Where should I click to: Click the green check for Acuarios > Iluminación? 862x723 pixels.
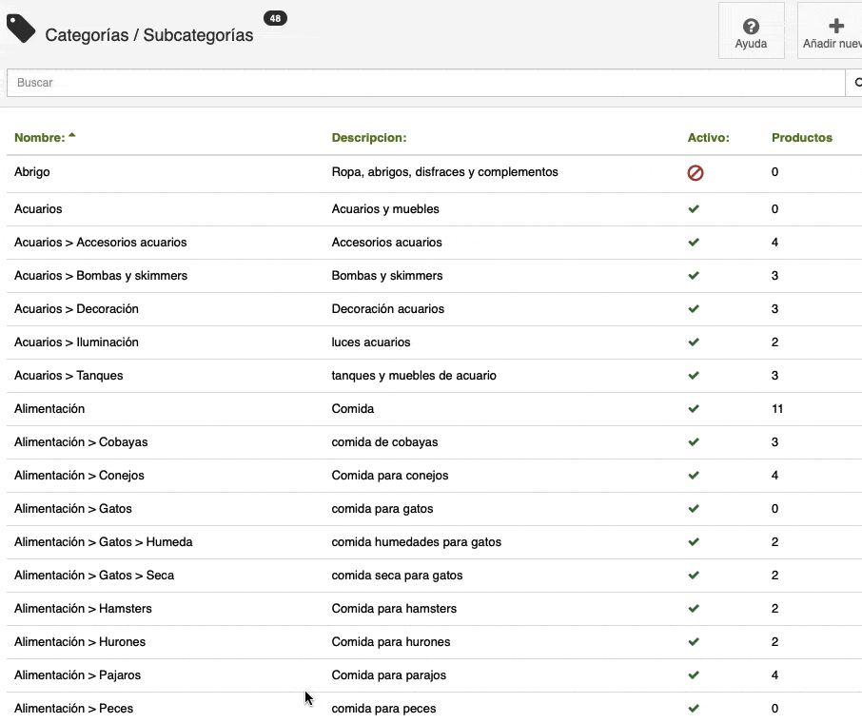694,342
